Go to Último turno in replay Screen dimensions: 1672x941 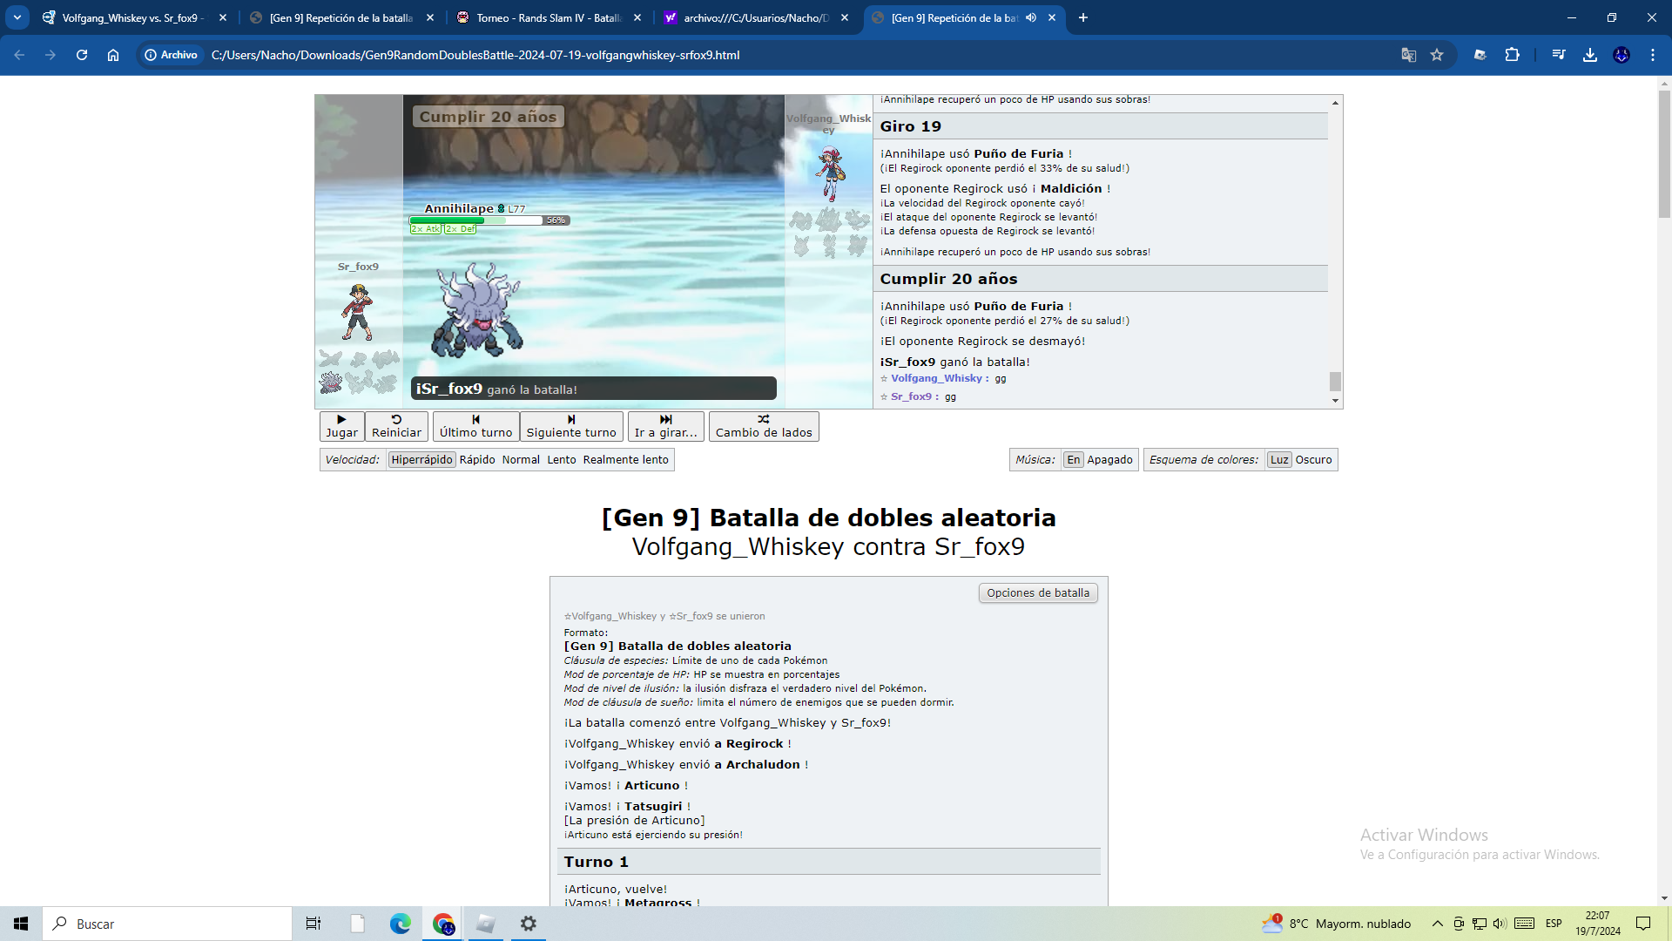(475, 426)
